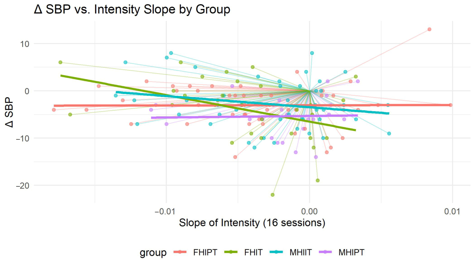This screenshot has height=263, width=474.
Task: Click the x-axis label Slope of Intensity
Action: 252,222
